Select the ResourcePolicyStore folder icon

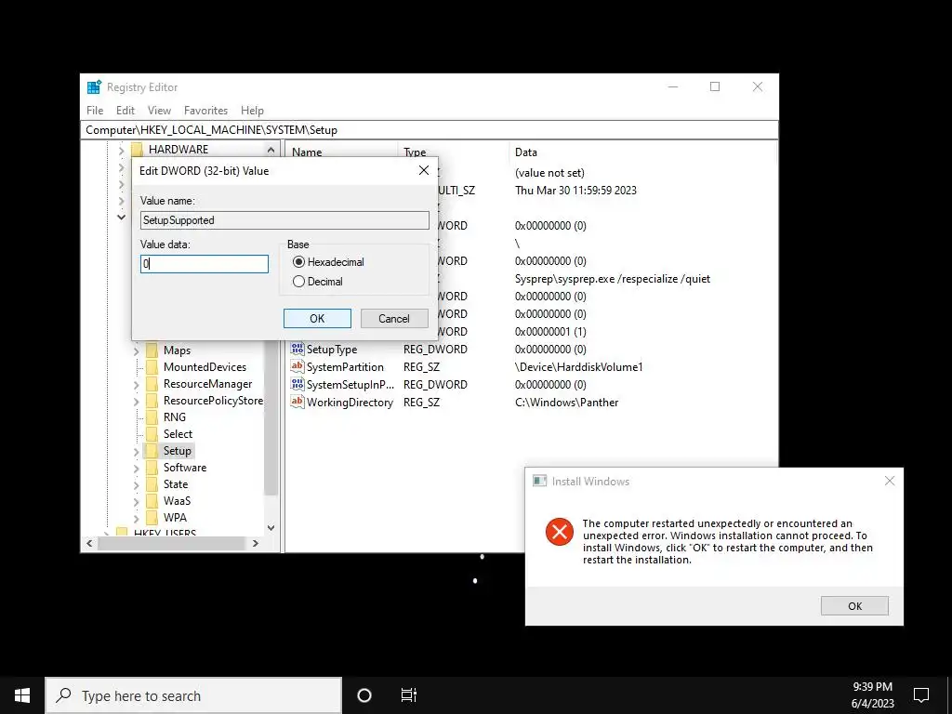(152, 400)
